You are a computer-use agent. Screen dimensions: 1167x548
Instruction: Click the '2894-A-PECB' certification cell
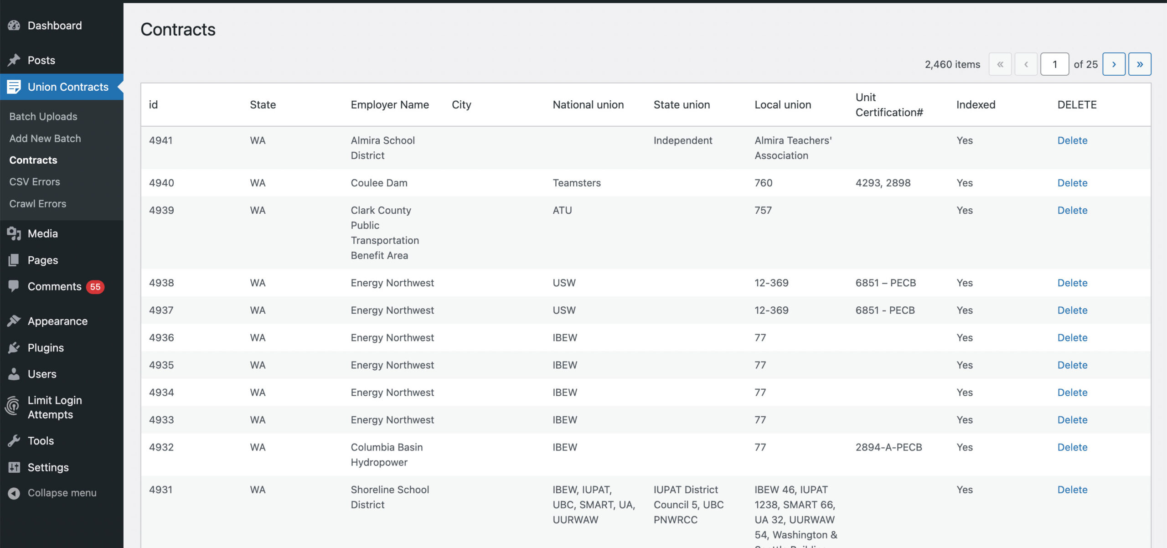pyautogui.click(x=888, y=447)
